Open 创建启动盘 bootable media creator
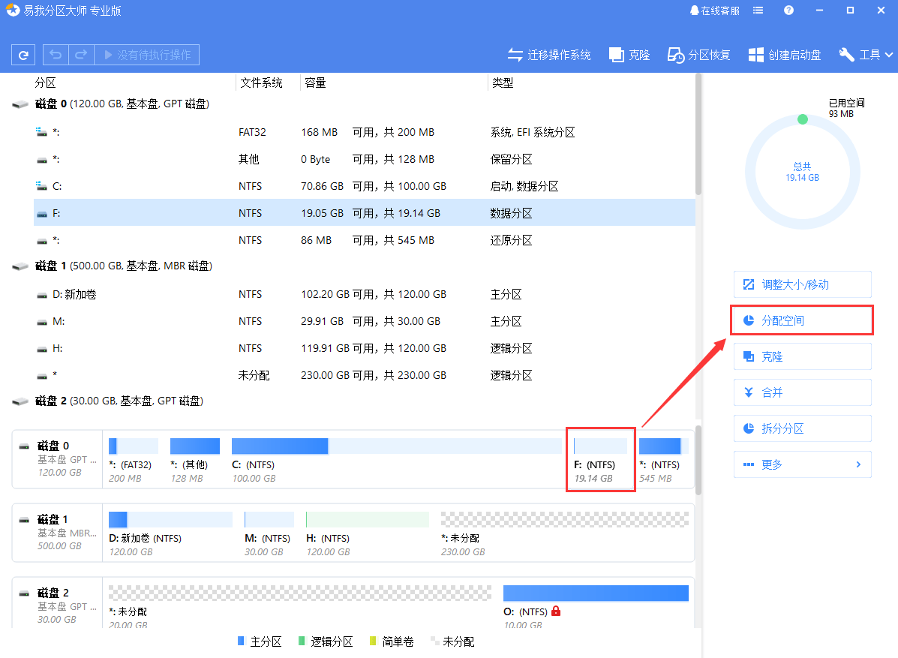The width and height of the screenshot is (898, 658). [x=785, y=55]
